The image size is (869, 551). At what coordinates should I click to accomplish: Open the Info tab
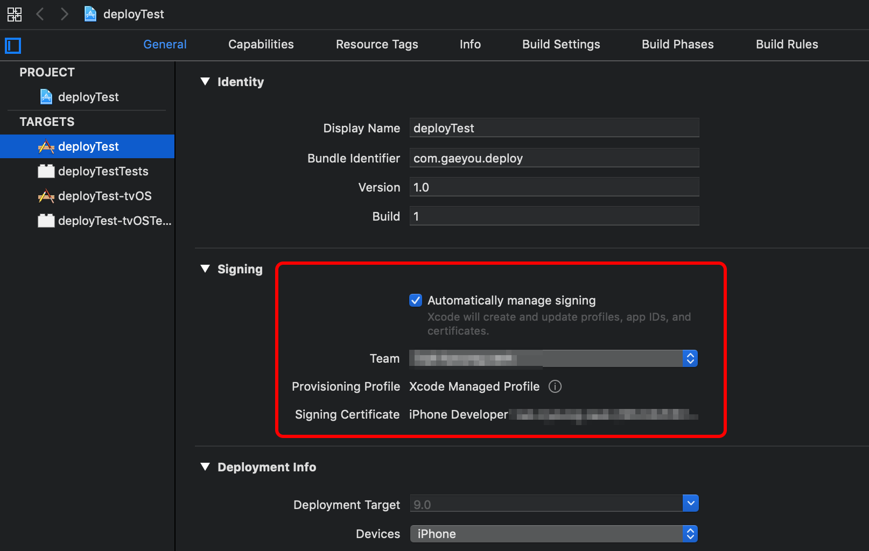[x=470, y=44]
